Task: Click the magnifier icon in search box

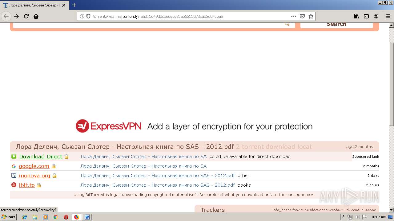Action: (287, 24)
